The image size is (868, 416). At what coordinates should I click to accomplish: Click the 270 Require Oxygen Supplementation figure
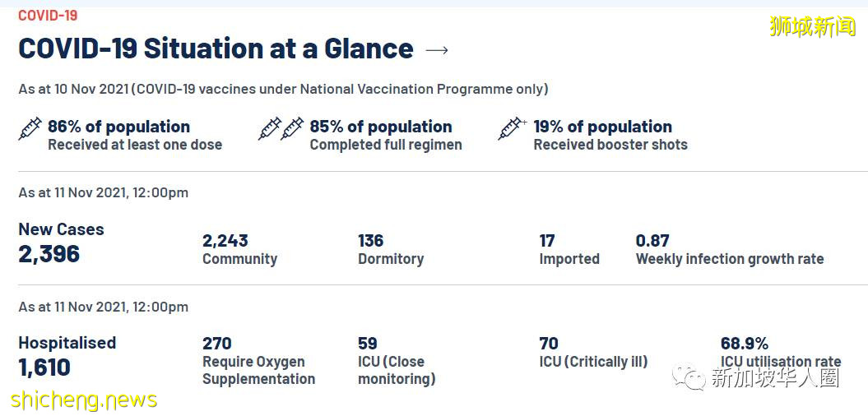click(x=217, y=343)
